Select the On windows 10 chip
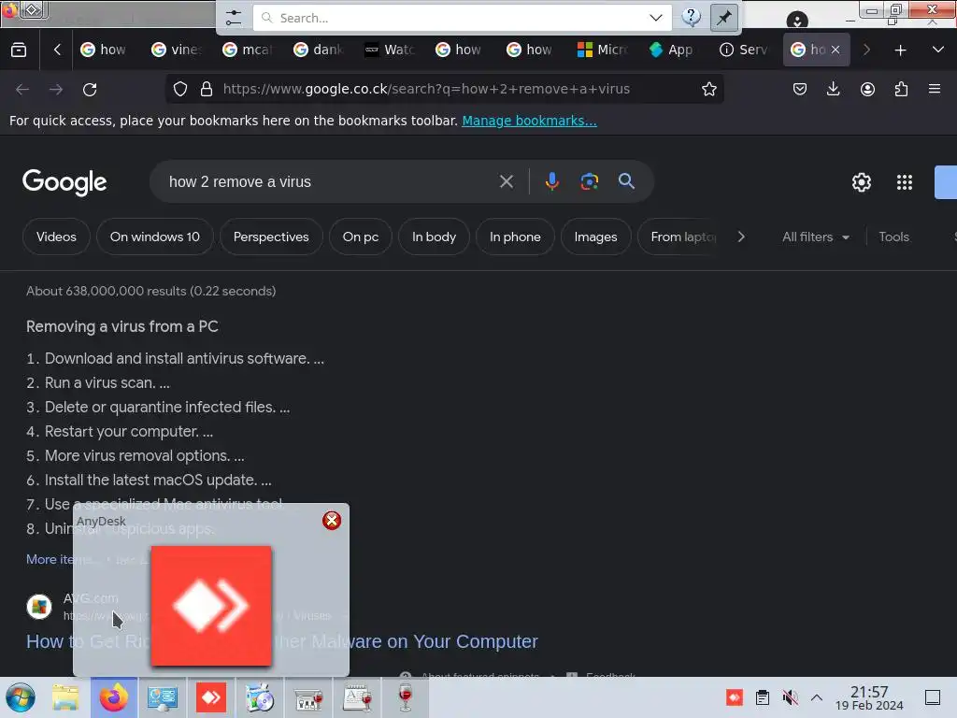Image resolution: width=957 pixels, height=718 pixels. pos(155,237)
